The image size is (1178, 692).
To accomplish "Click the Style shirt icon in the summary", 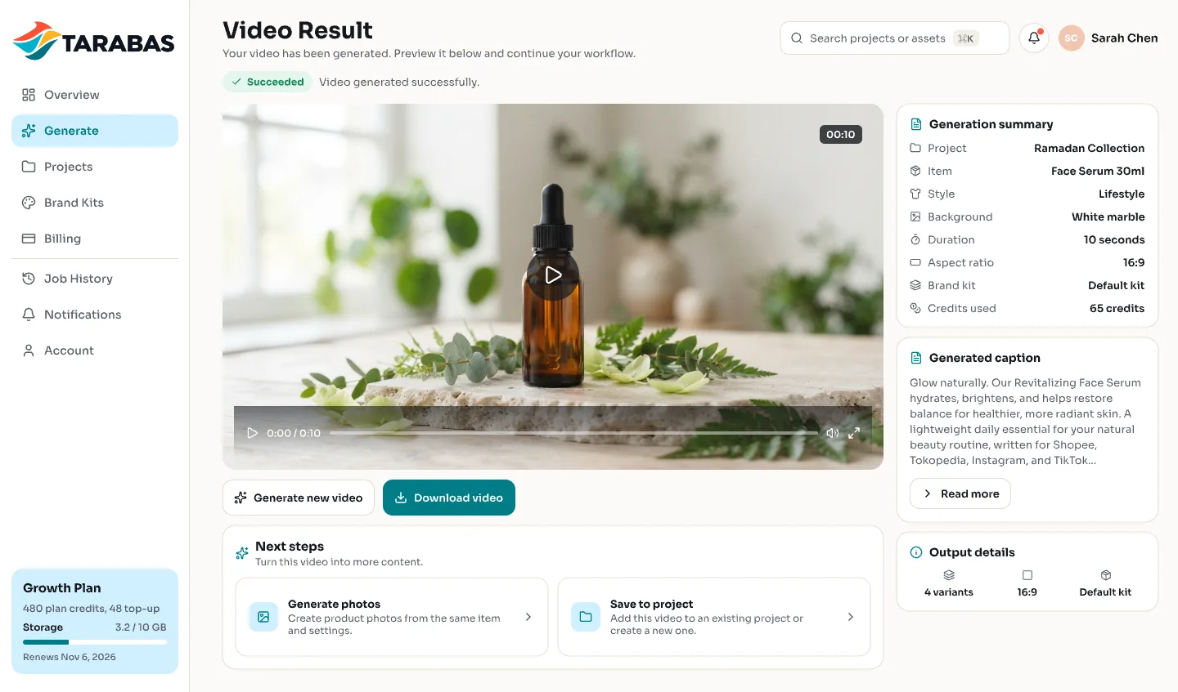I will (x=915, y=194).
